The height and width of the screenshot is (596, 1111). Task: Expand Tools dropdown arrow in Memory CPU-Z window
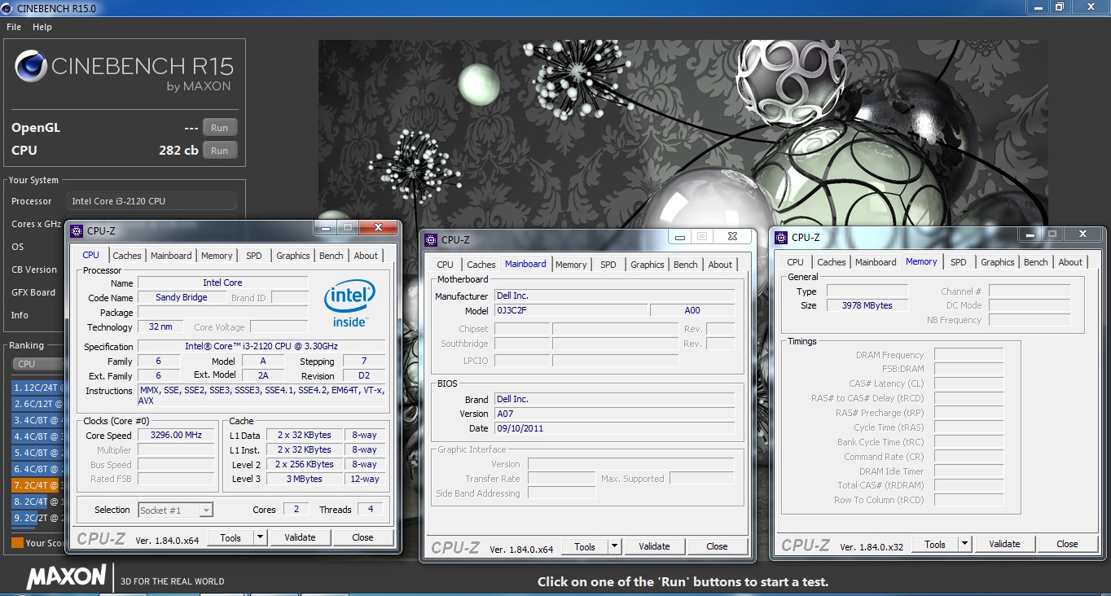pos(964,544)
